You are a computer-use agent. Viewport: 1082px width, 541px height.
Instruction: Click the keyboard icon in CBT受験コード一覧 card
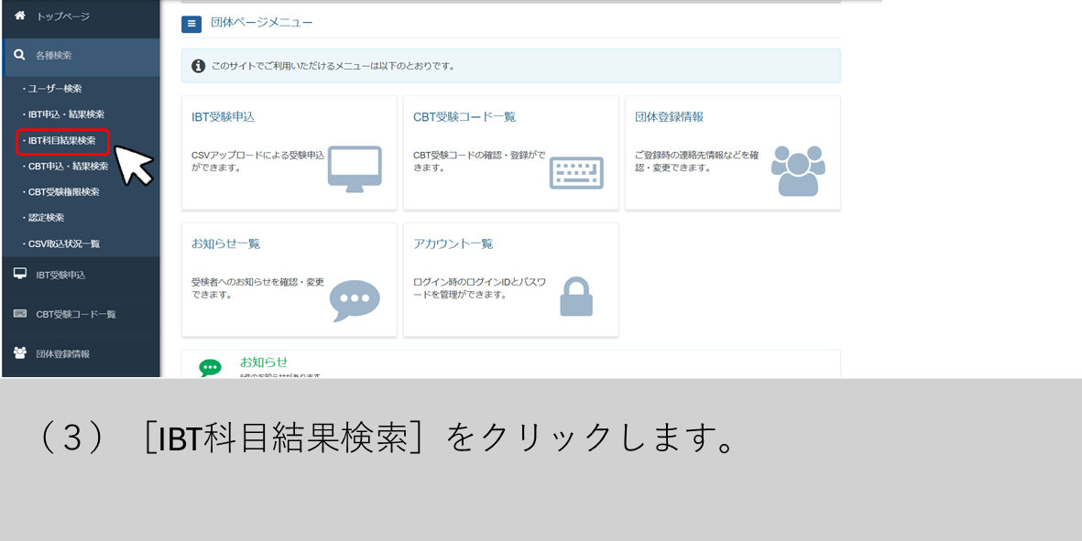(x=576, y=173)
